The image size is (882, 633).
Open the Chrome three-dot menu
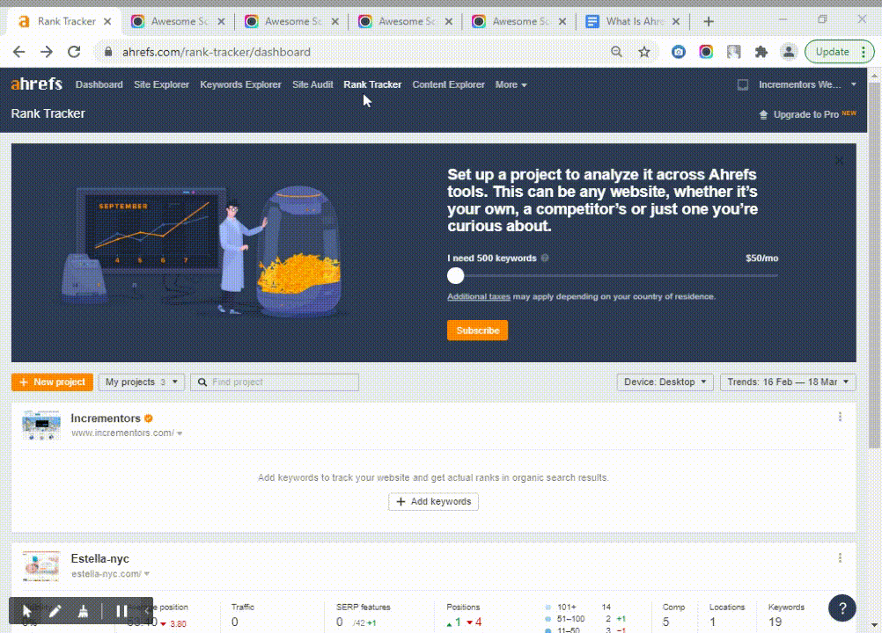[864, 52]
